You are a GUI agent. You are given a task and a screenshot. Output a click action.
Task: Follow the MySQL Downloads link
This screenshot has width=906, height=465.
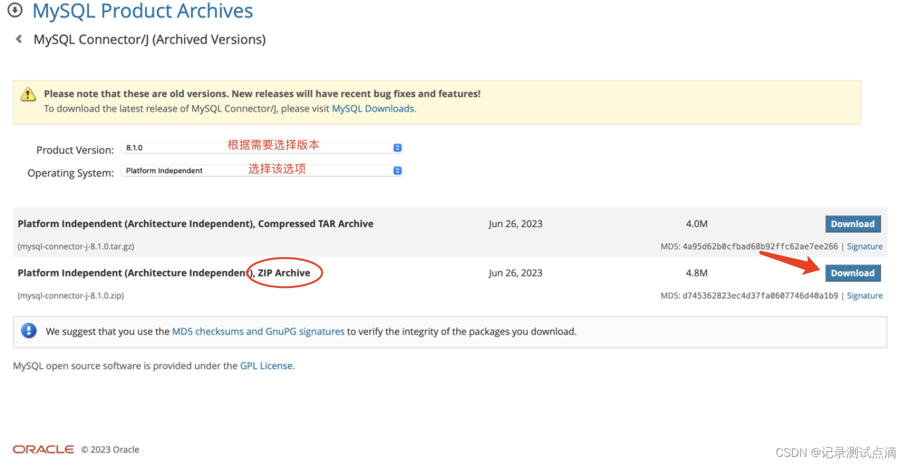coord(373,108)
